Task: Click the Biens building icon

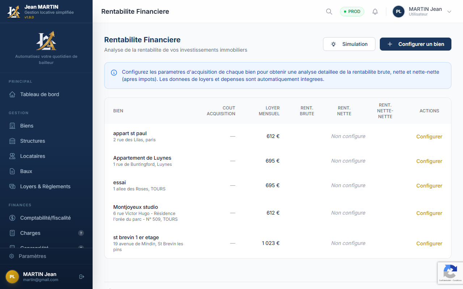Action: click(x=12, y=126)
